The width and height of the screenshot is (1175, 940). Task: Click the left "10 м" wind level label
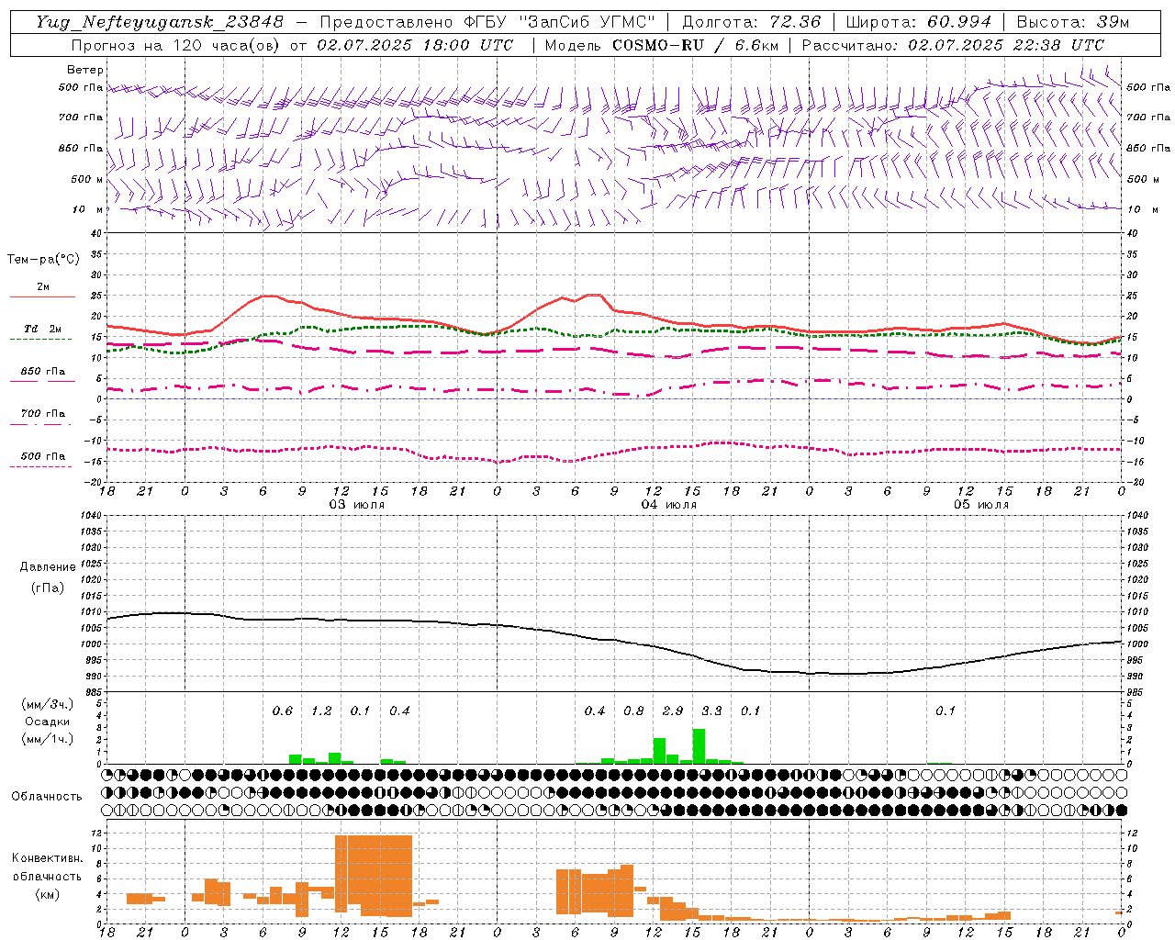tap(88, 209)
